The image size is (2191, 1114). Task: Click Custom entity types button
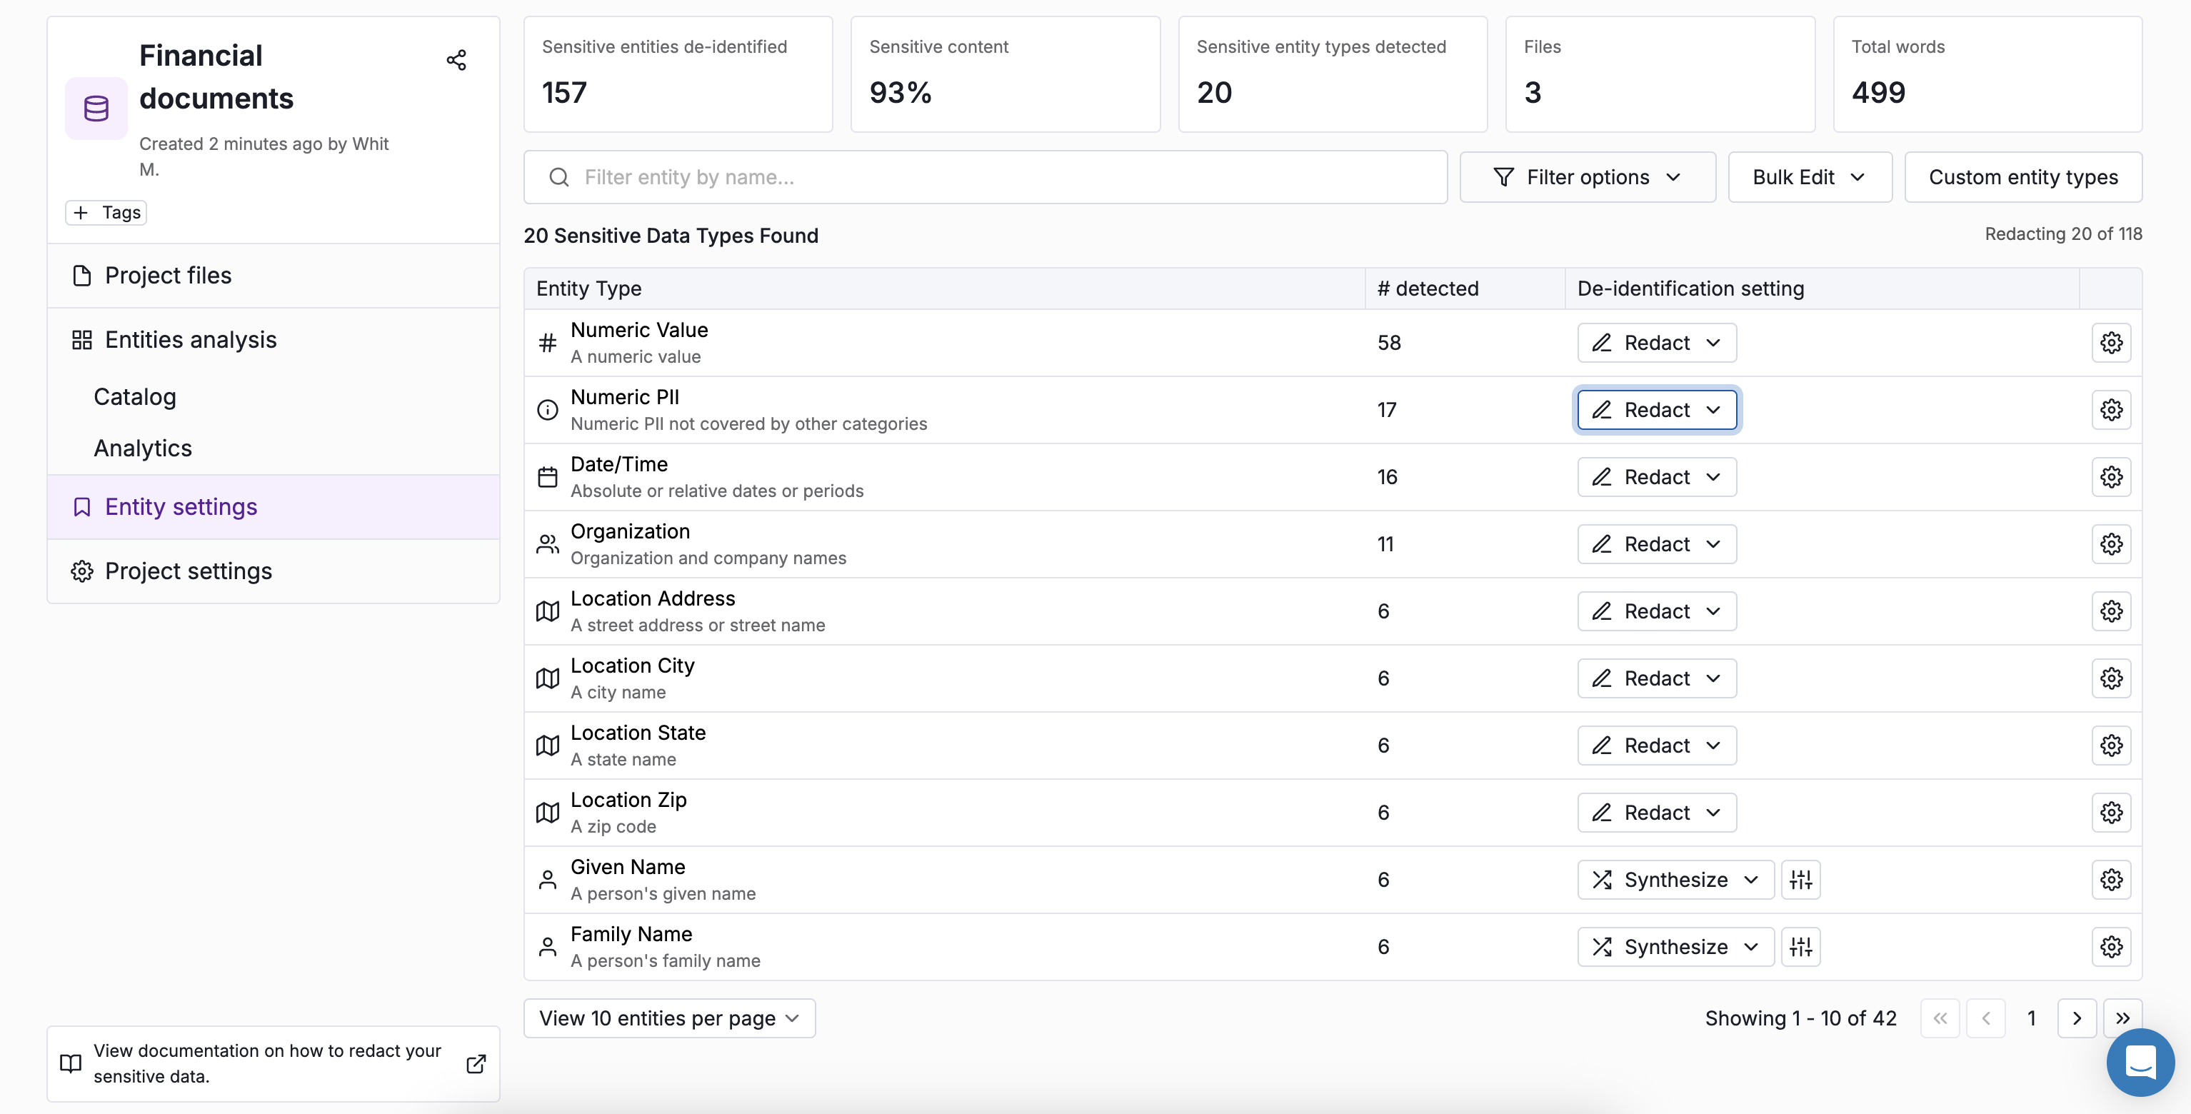pos(2022,177)
